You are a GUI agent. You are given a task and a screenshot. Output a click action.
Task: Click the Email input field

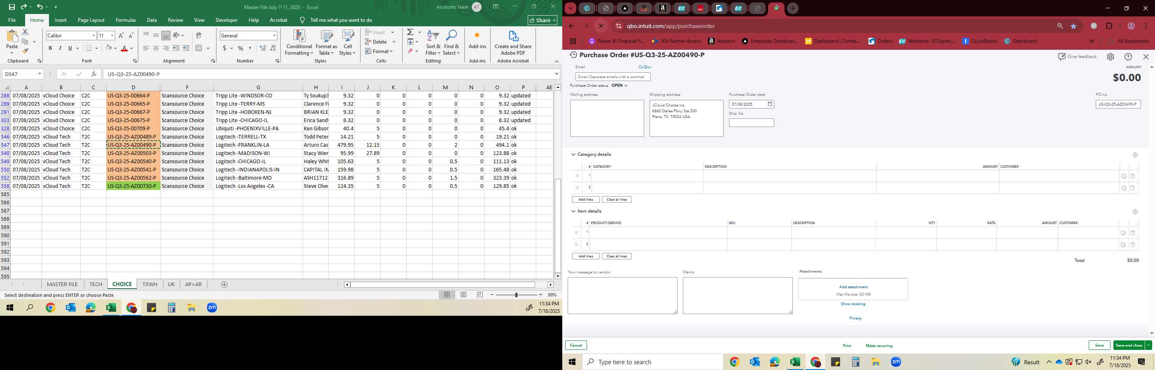pos(613,77)
